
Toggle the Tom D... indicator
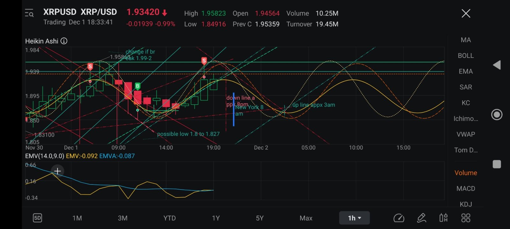click(466, 150)
